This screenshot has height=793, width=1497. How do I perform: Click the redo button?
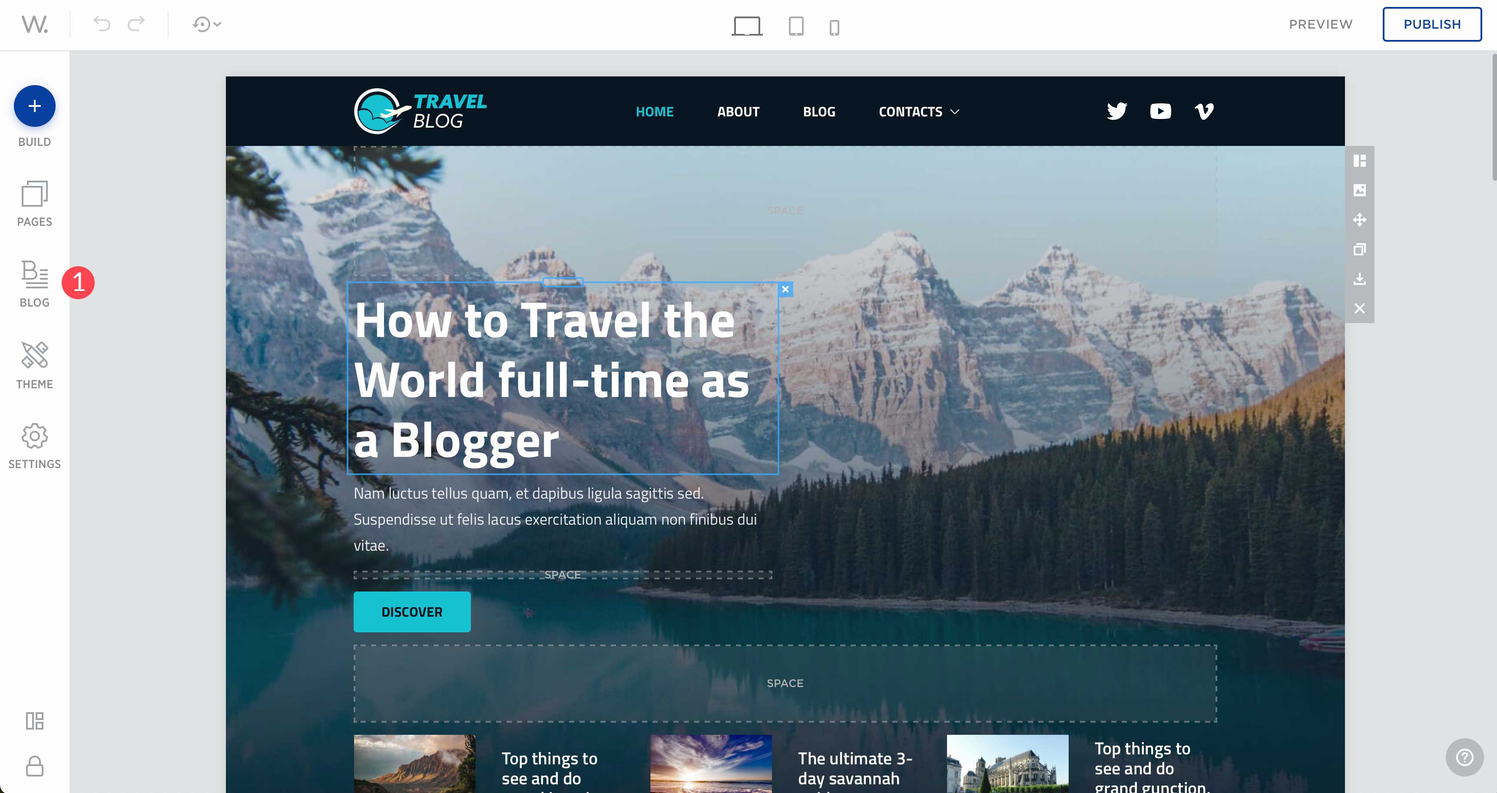click(x=138, y=24)
